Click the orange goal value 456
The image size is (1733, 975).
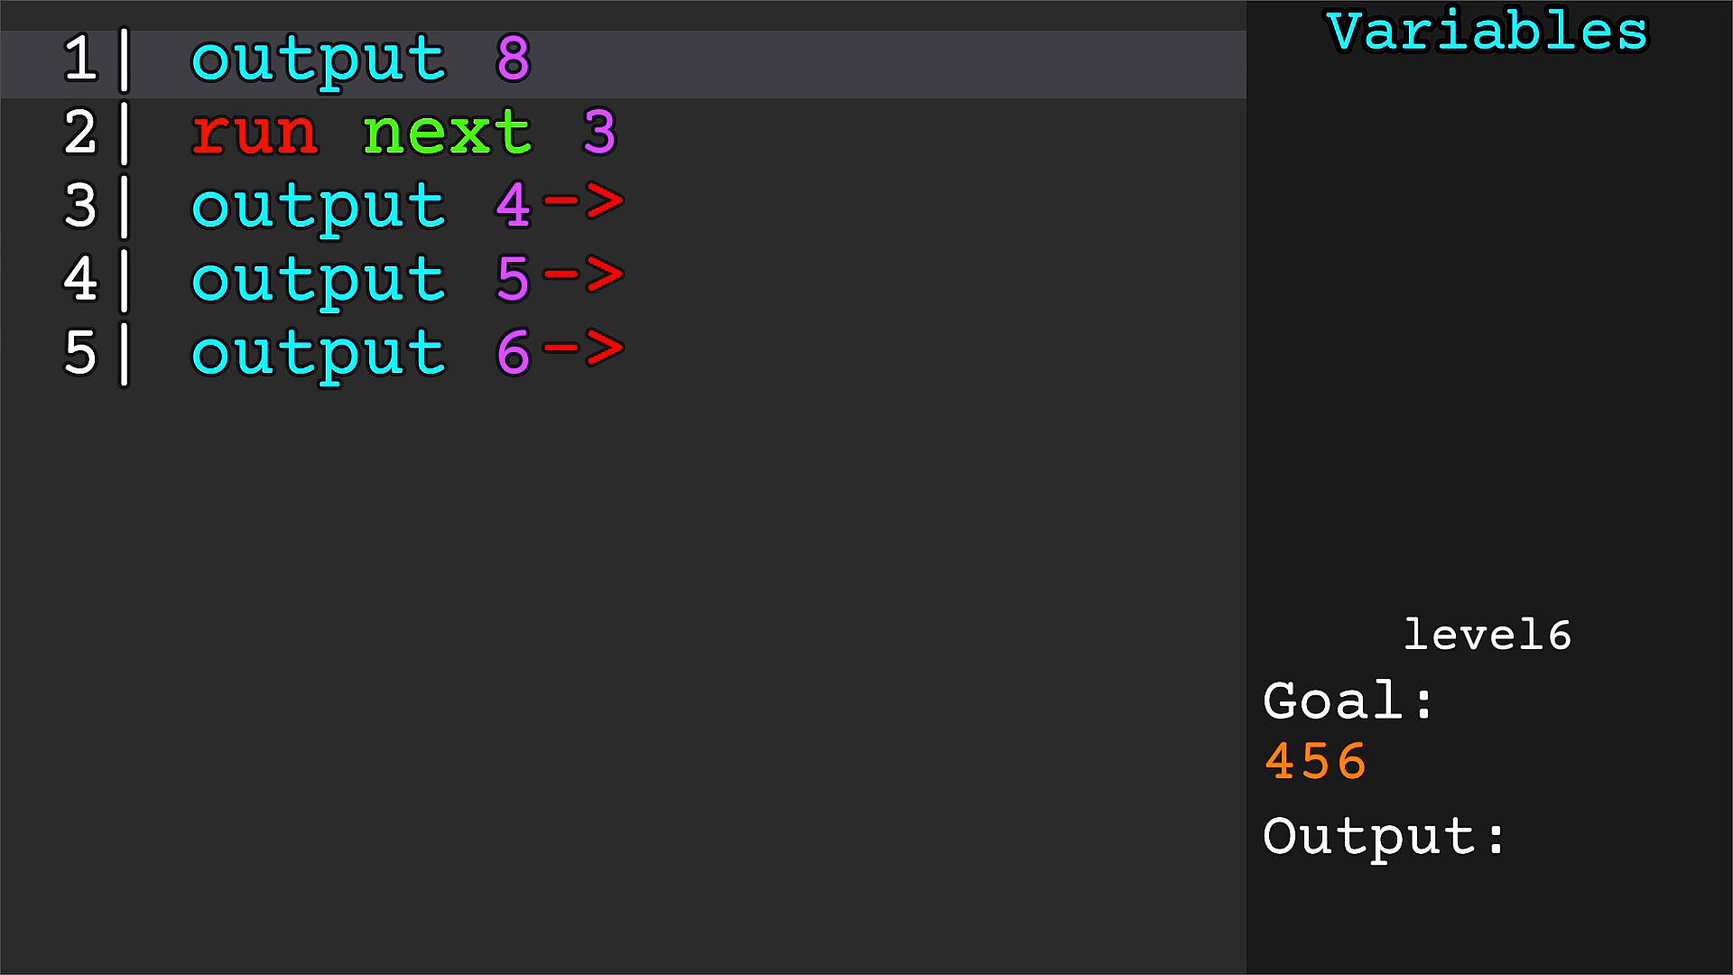click(x=1315, y=761)
